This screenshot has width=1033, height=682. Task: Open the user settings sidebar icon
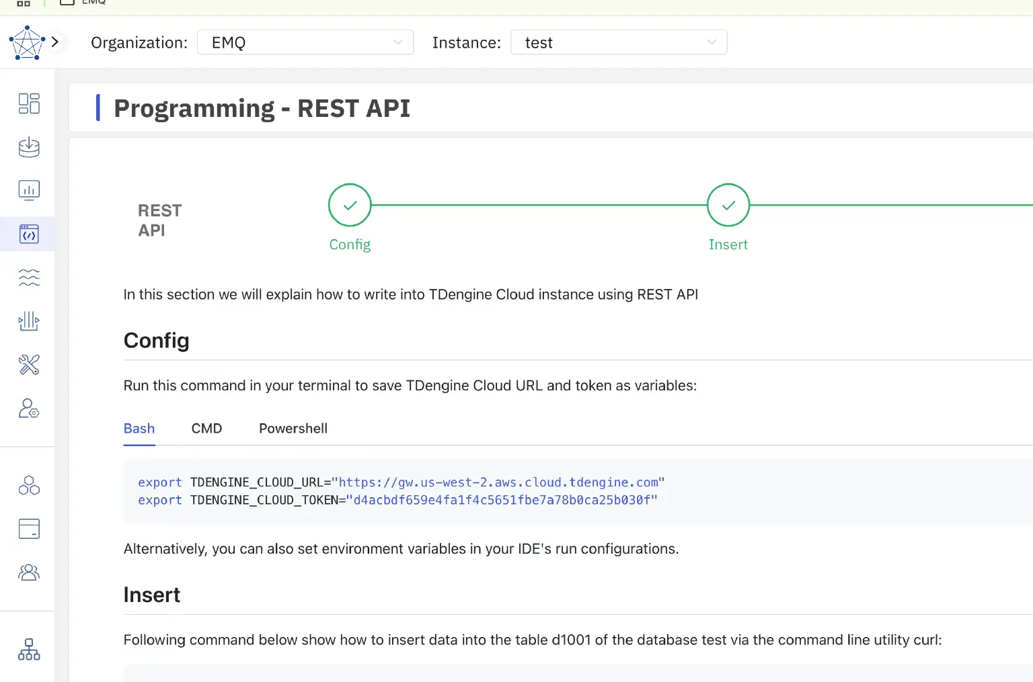(x=29, y=409)
